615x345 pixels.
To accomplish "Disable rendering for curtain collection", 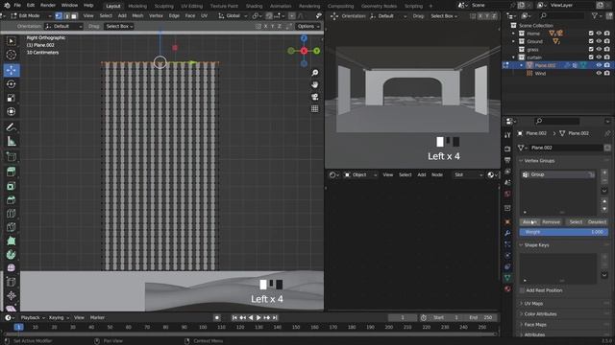I will click(607, 57).
